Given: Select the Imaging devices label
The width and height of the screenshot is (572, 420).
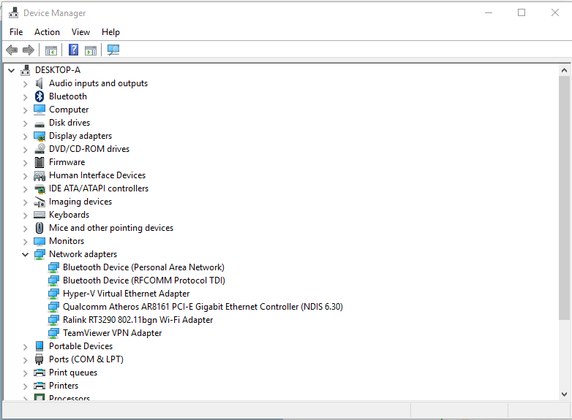Looking at the screenshot, I should click(x=80, y=202).
